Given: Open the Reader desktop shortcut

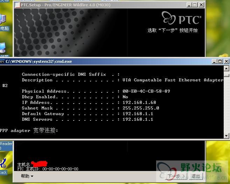Looking at the screenshot, I should pyautogui.click(x=6, y=146).
